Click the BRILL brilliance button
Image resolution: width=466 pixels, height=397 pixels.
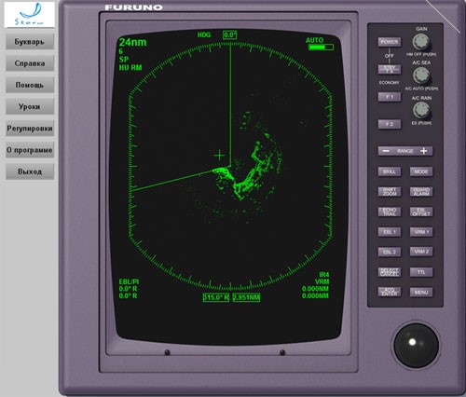click(x=390, y=171)
